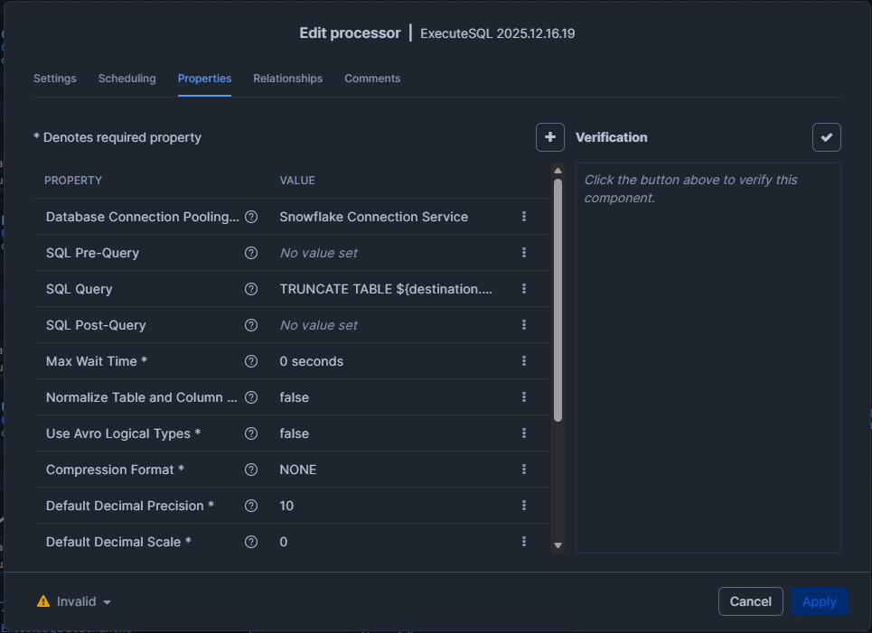
Task: Edit the Default Decimal Scale value 0
Action: click(284, 542)
